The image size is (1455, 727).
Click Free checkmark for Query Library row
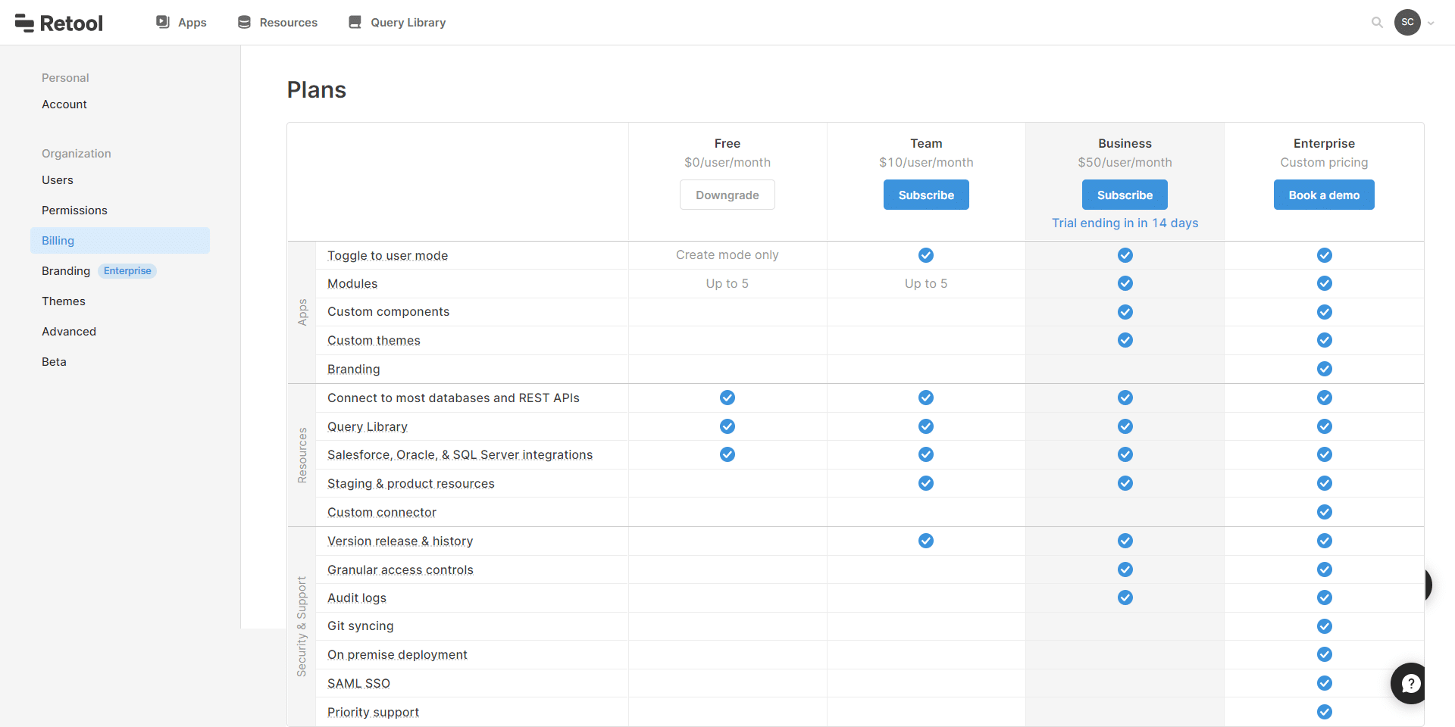(x=727, y=426)
